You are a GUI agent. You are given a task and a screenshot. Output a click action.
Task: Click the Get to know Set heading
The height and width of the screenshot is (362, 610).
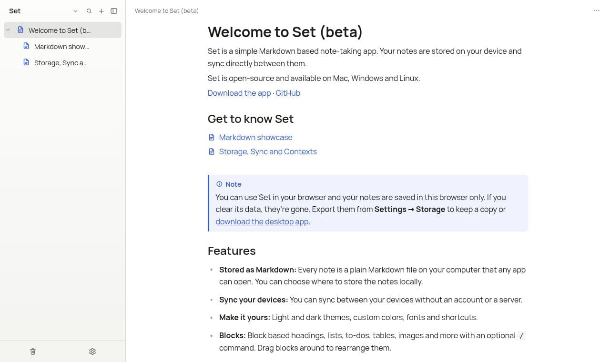coord(251,119)
